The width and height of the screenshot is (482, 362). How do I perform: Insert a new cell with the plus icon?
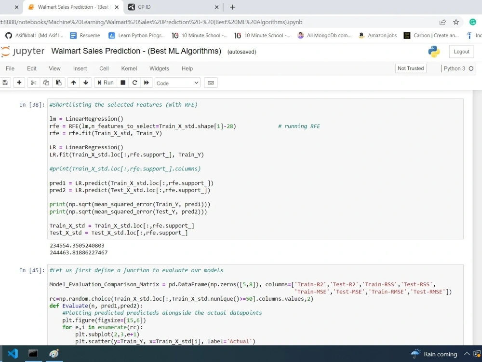point(19,83)
